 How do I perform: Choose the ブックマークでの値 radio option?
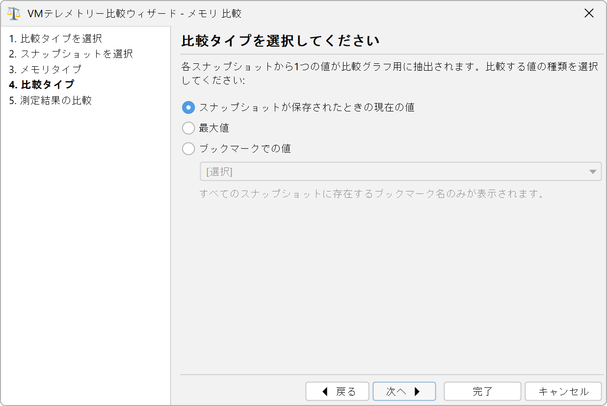click(188, 148)
